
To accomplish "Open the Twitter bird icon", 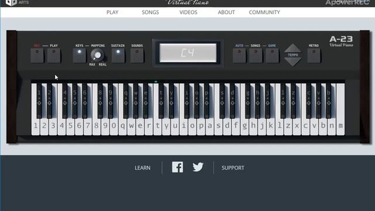I will click(x=198, y=167).
